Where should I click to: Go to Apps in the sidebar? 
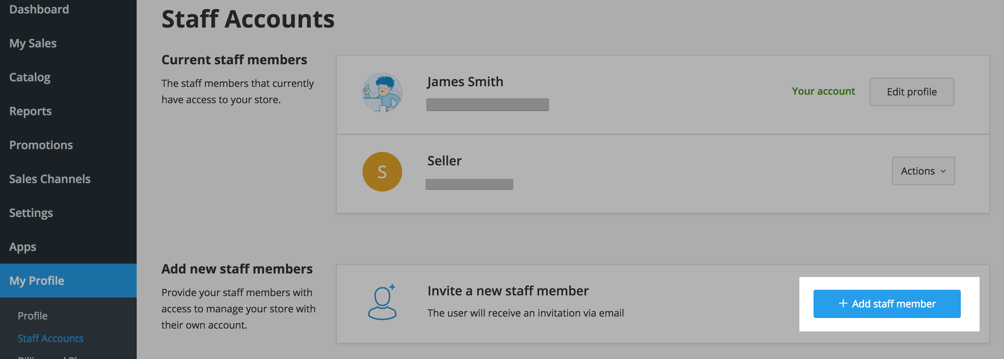tap(23, 247)
